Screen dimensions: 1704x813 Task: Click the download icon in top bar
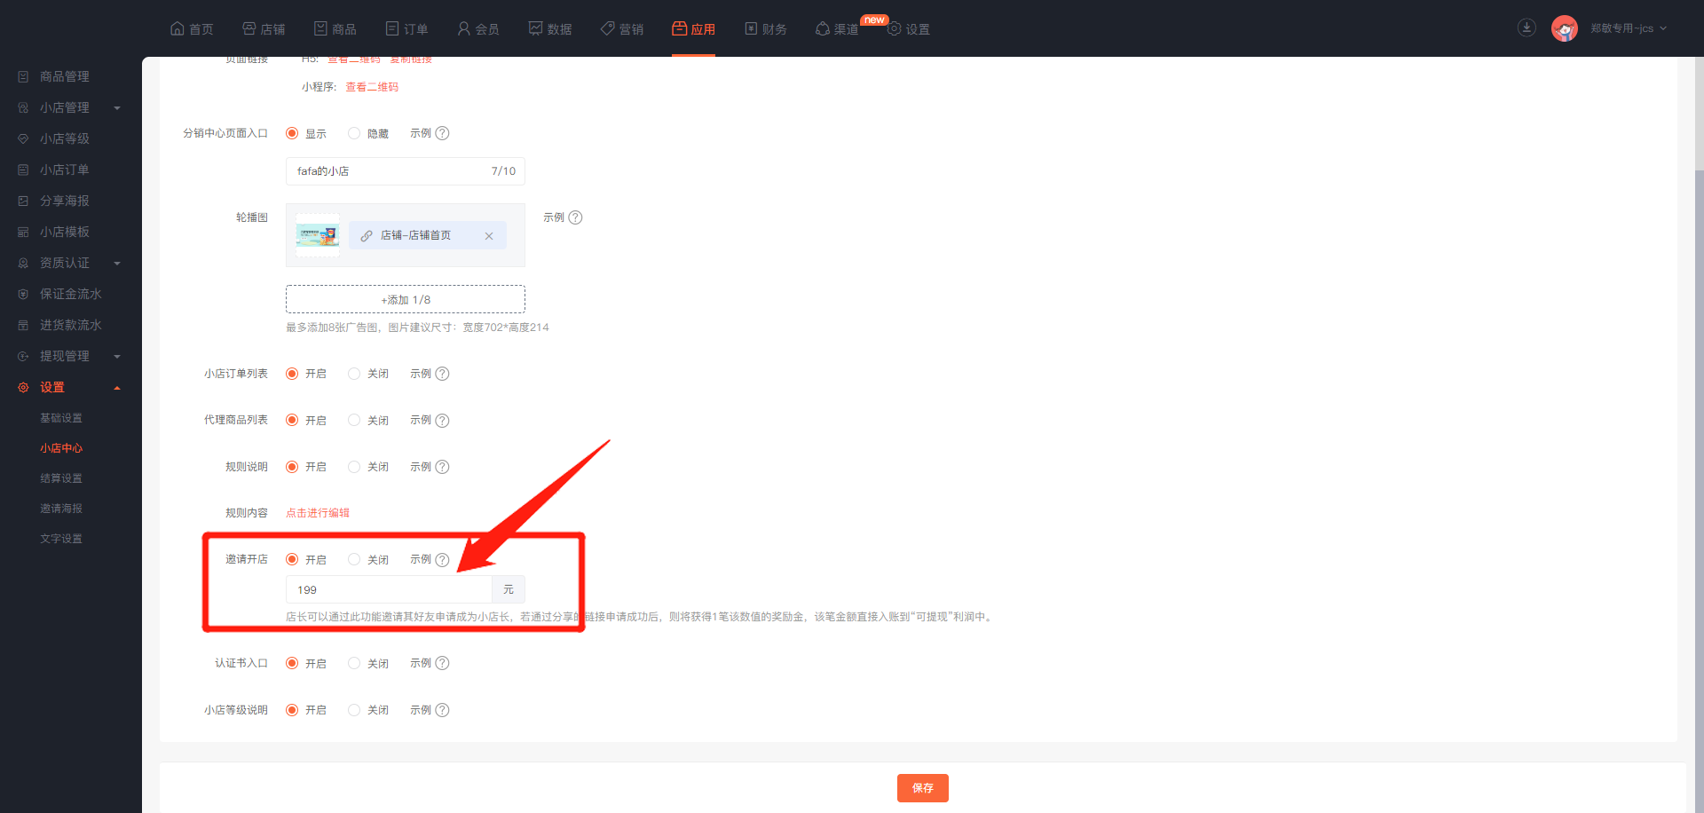[x=1526, y=28]
